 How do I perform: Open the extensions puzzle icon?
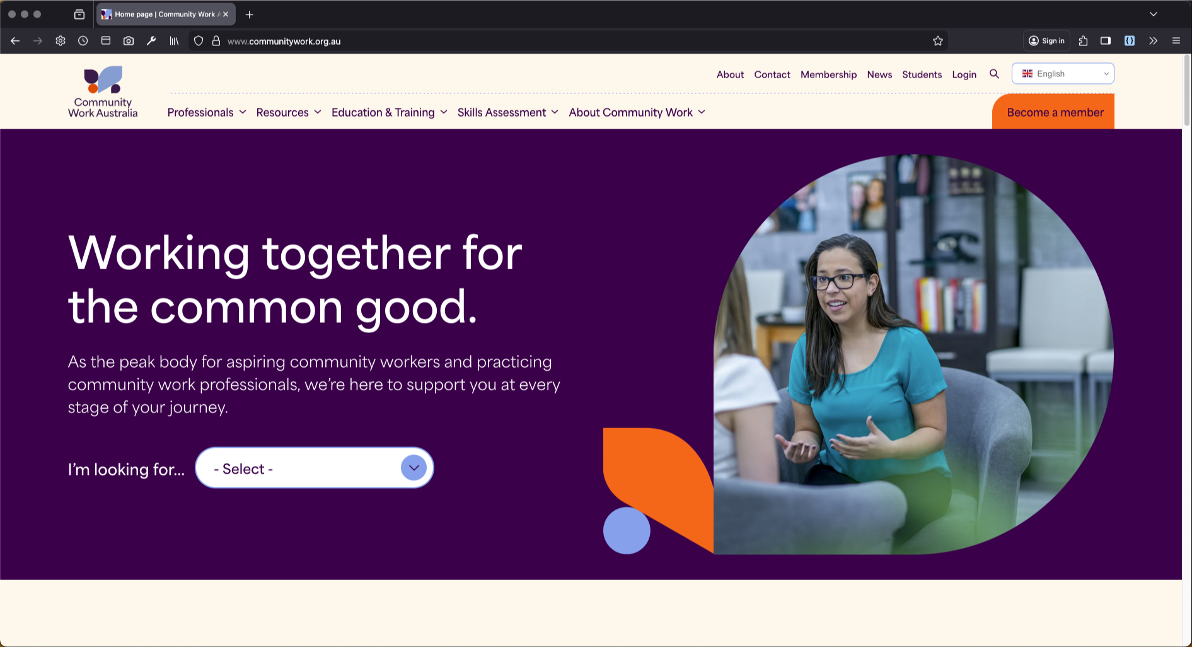point(1083,41)
